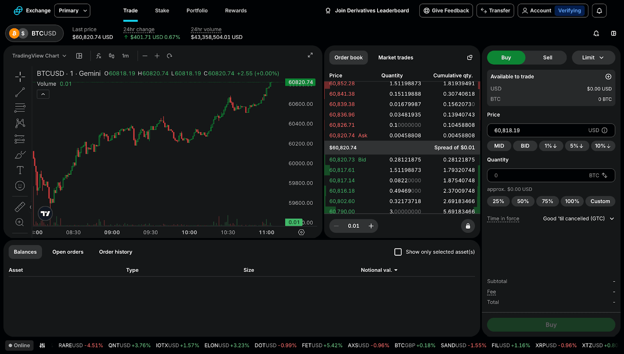
Task: Open the text annotation tool
Action: pos(19,170)
